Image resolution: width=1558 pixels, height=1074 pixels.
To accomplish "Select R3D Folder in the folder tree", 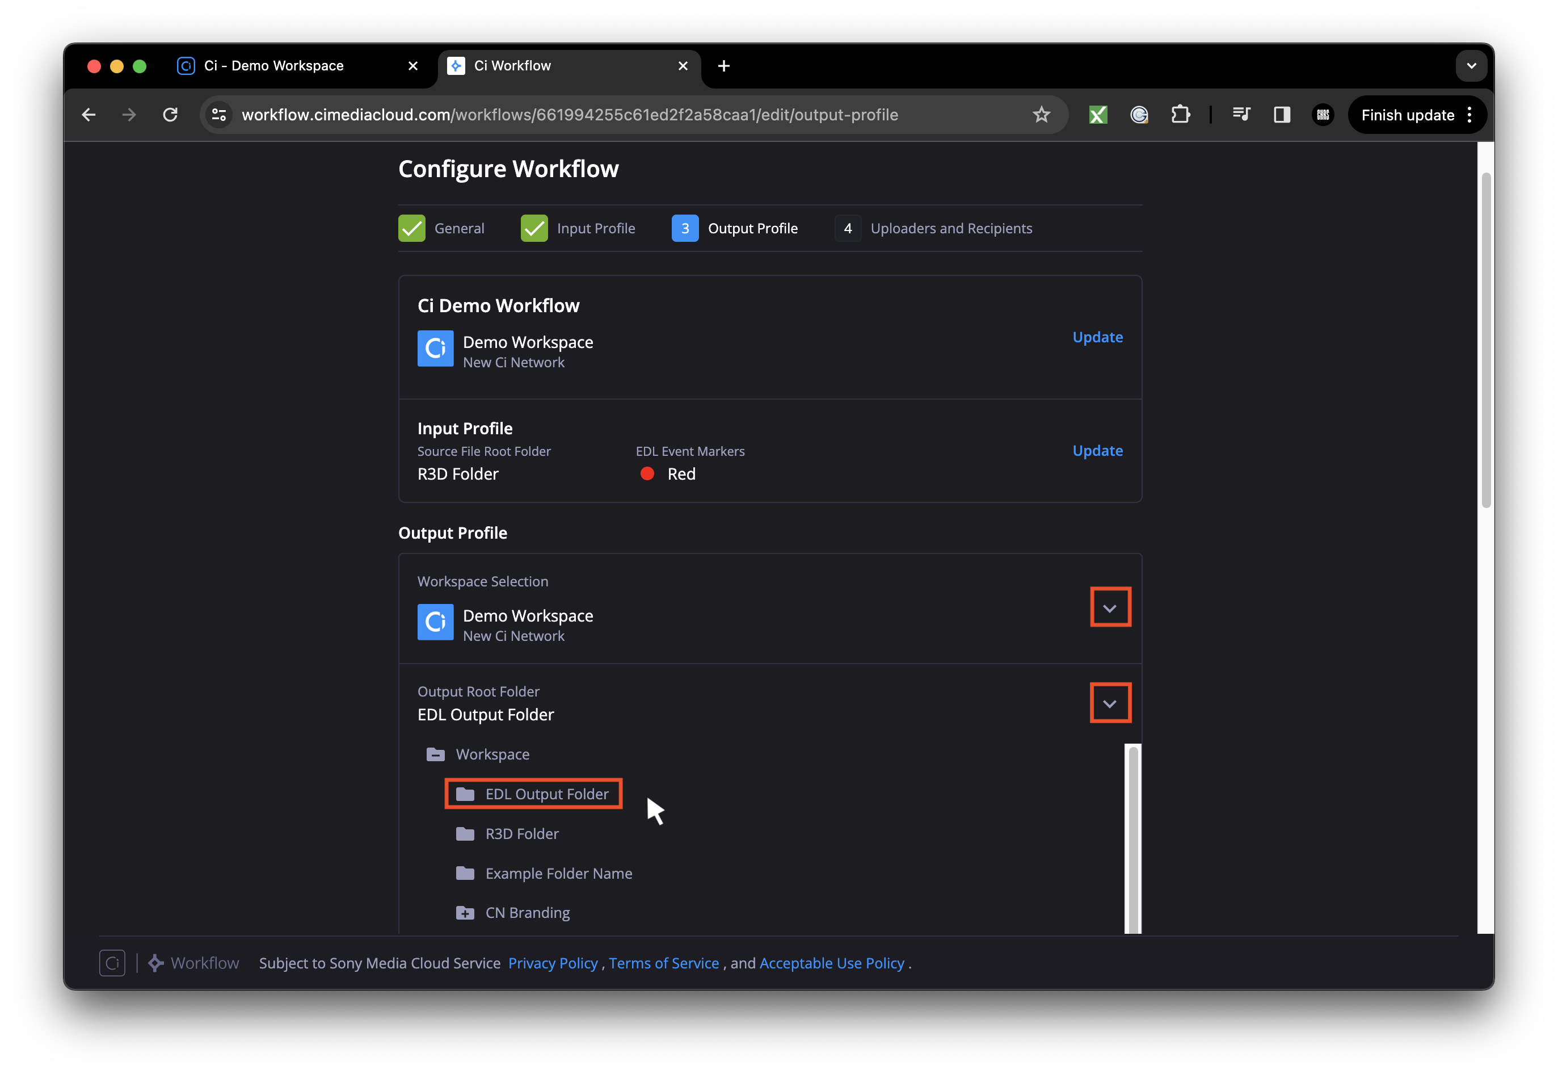I will (508, 834).
